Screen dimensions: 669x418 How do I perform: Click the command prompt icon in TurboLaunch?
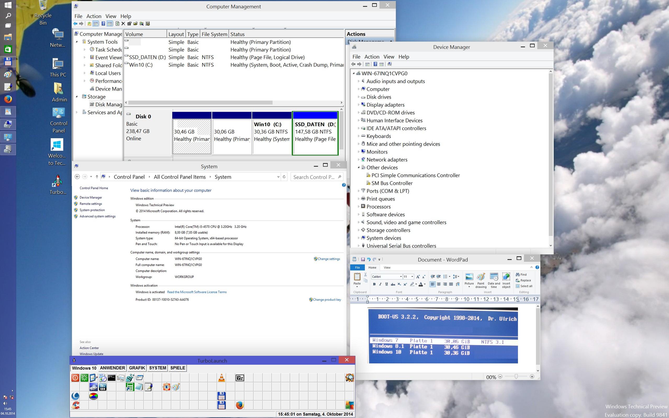click(111, 378)
